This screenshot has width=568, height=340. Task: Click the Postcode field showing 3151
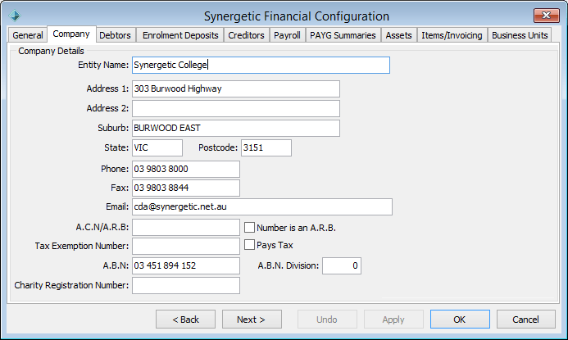266,147
